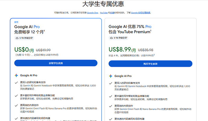Click checkmark beside 更高效的内容创作 in free plan
The width and height of the screenshot is (208, 121).
[16, 105]
